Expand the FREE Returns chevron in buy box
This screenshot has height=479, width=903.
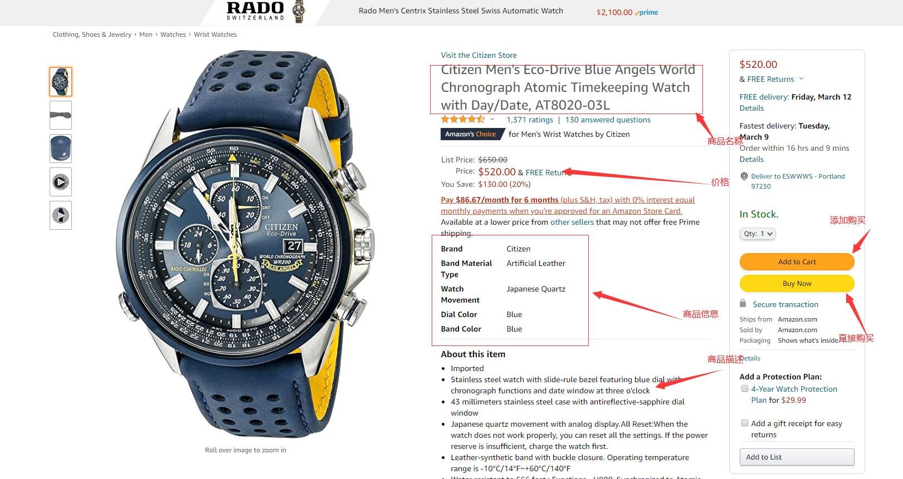tap(801, 79)
